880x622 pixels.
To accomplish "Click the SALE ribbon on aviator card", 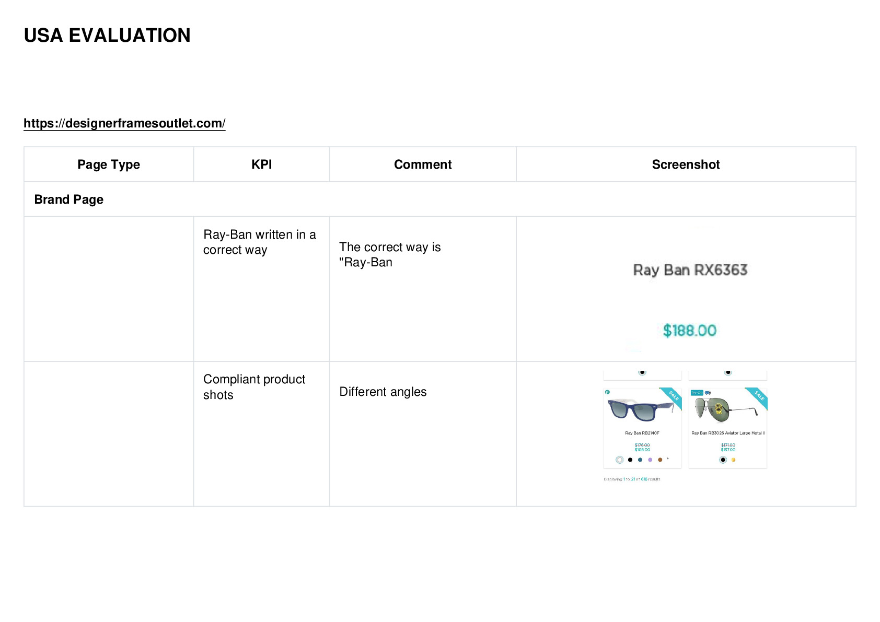I will coord(757,398).
